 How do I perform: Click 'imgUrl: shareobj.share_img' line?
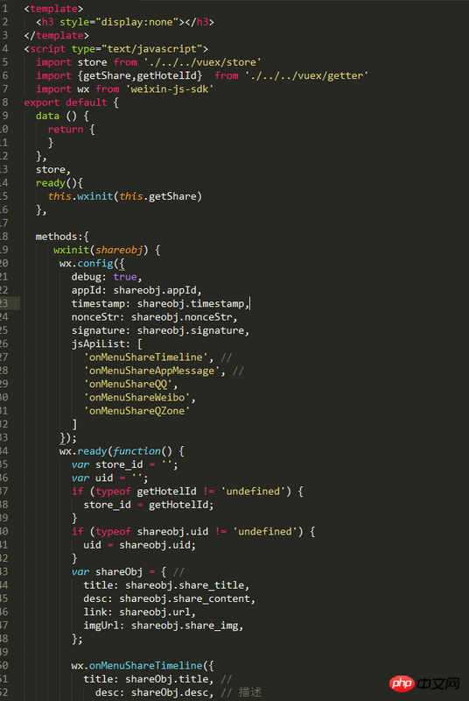pos(164,626)
